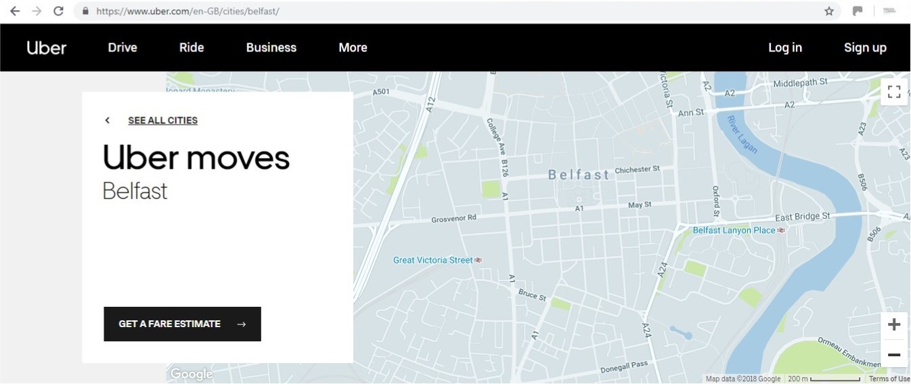
Task: Open the Drive menu
Action: point(123,47)
